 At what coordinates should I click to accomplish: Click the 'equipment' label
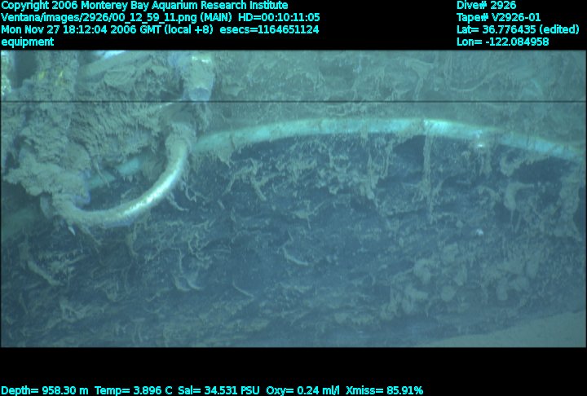pos(28,42)
